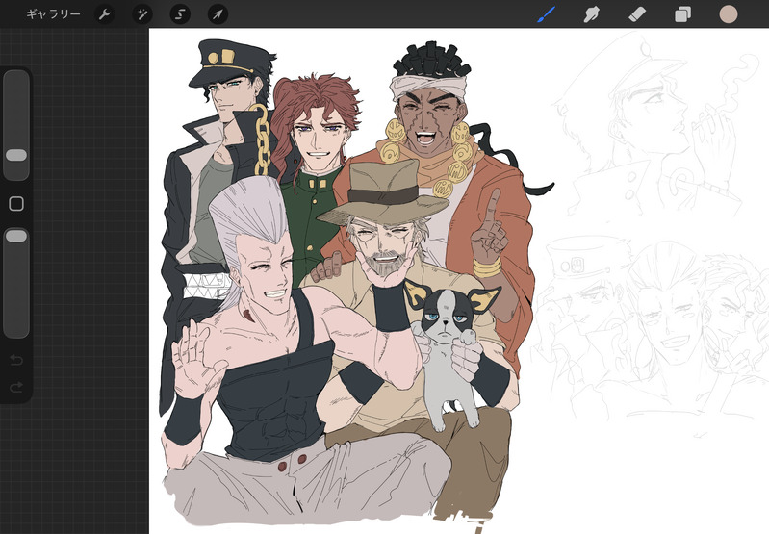Click the brush opacity slider handle
Image resolution: width=769 pixels, height=534 pixels.
(x=16, y=236)
